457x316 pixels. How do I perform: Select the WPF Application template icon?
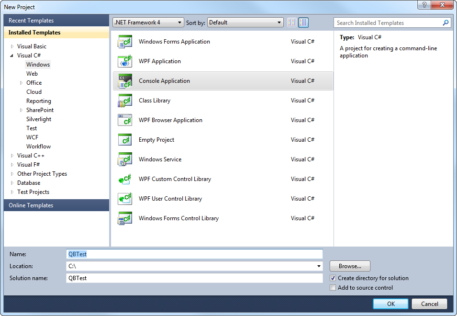pyautogui.click(x=124, y=62)
